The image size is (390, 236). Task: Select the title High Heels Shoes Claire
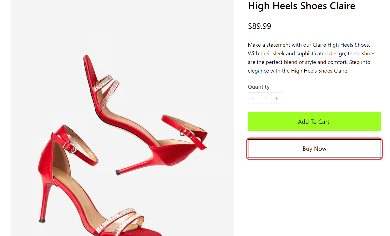[x=301, y=6]
